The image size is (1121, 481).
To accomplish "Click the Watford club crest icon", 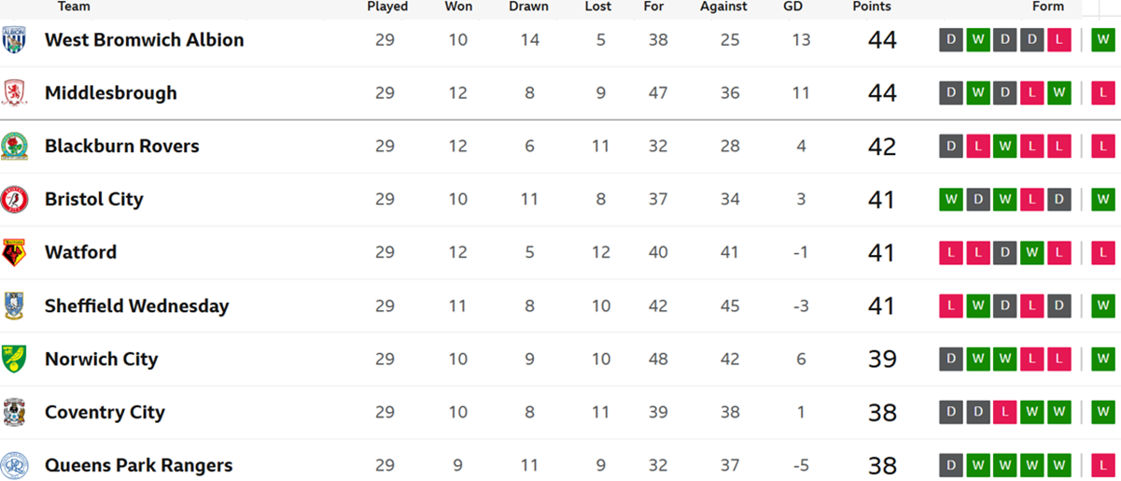I will 13,253.
